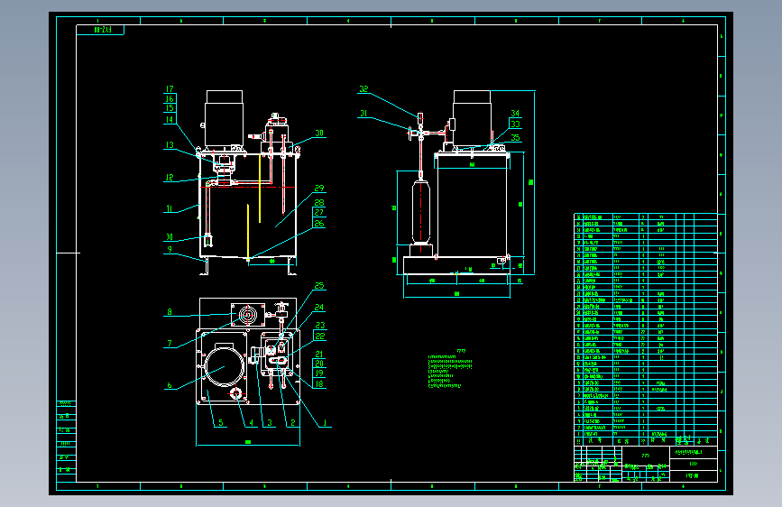Select part label 35
This screenshot has width=782, height=507.
click(x=515, y=138)
